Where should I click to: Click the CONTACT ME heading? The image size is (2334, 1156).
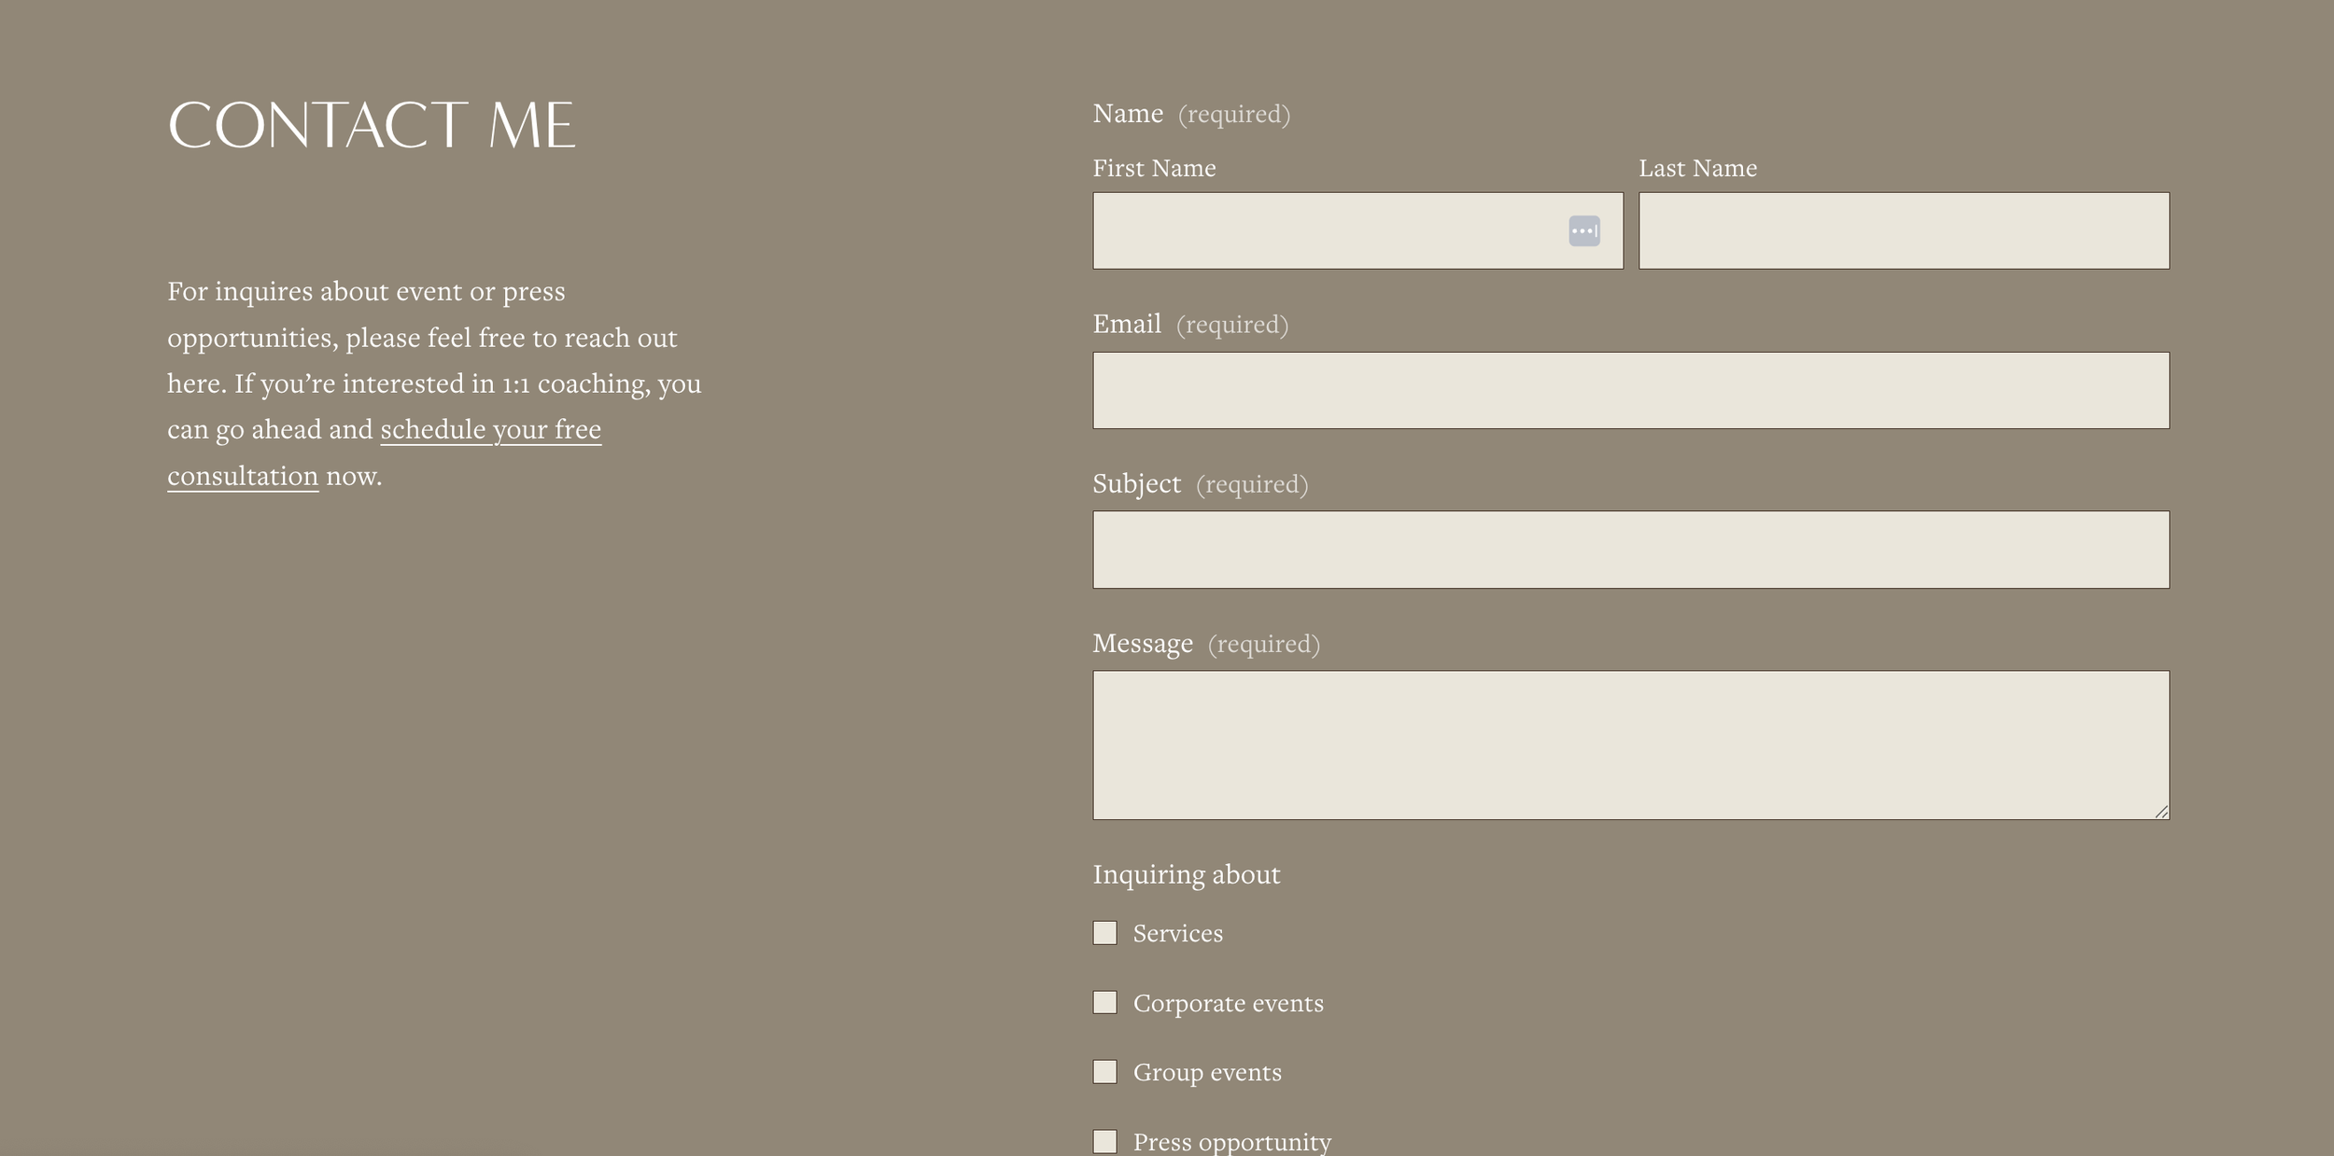372,122
